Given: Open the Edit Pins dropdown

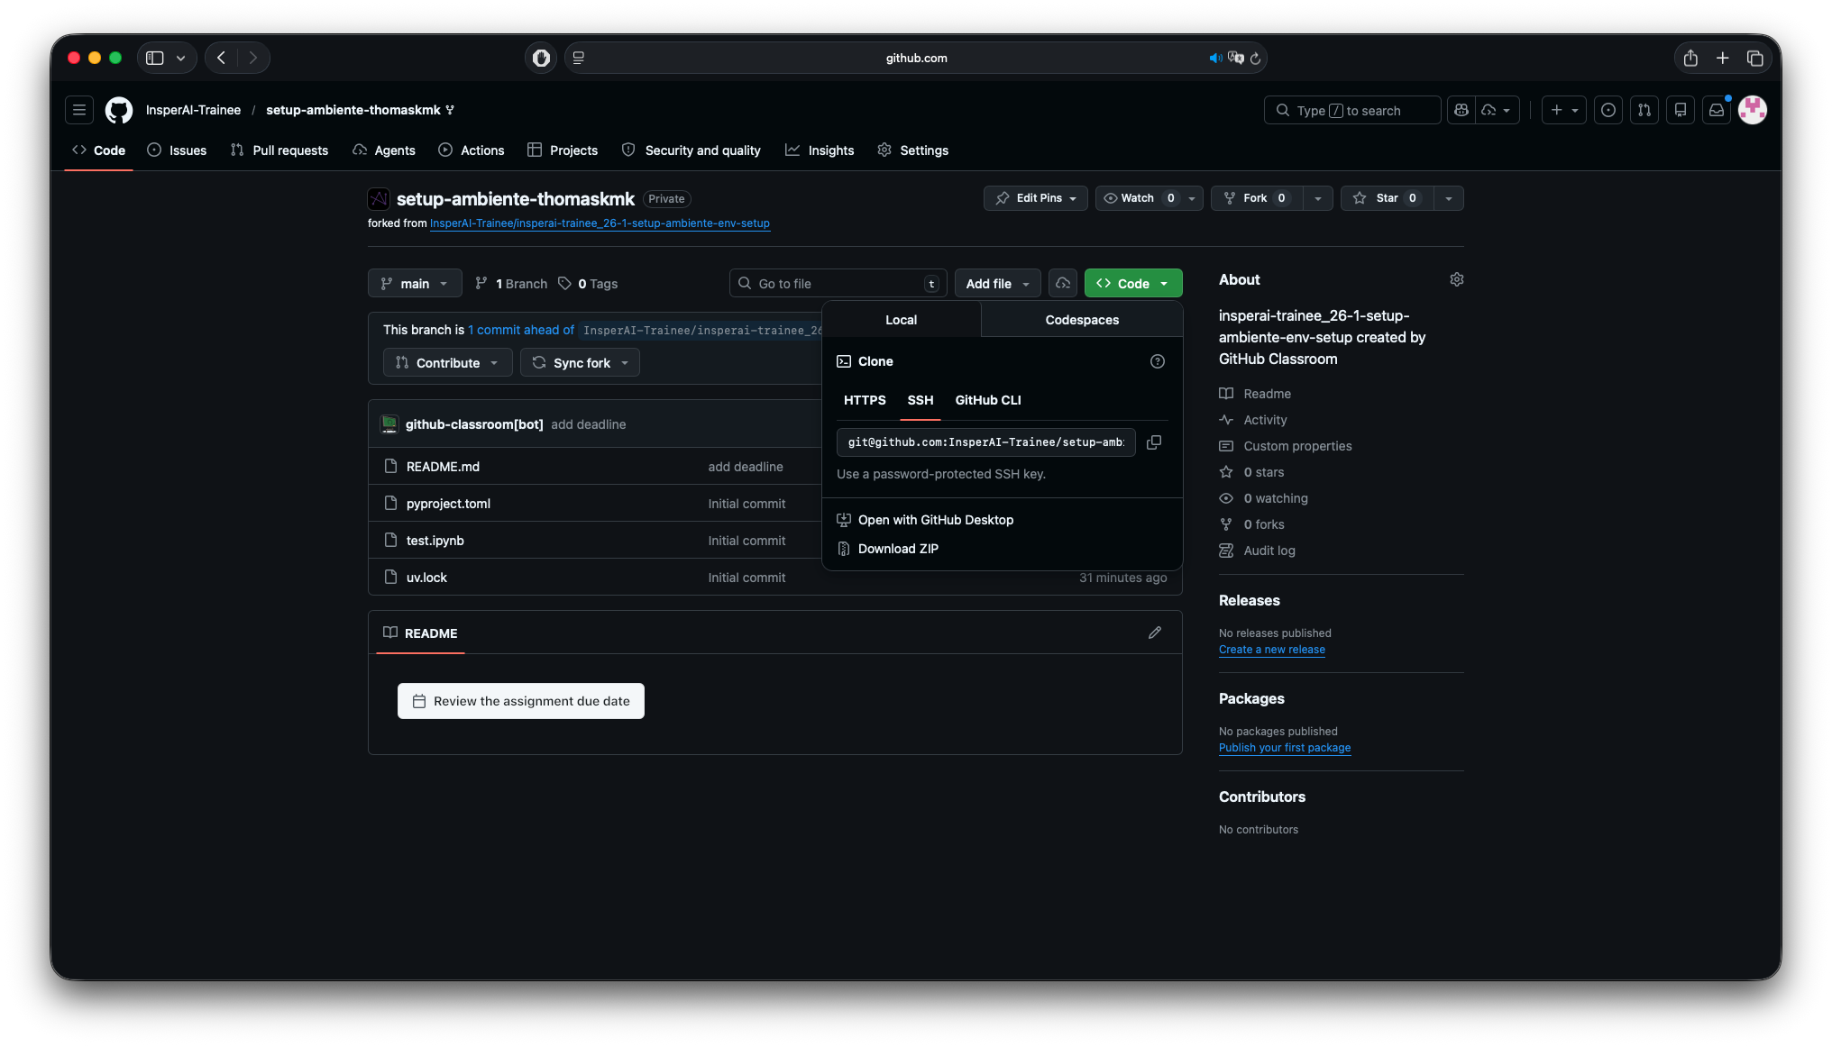Looking at the screenshot, I should pos(1035,198).
